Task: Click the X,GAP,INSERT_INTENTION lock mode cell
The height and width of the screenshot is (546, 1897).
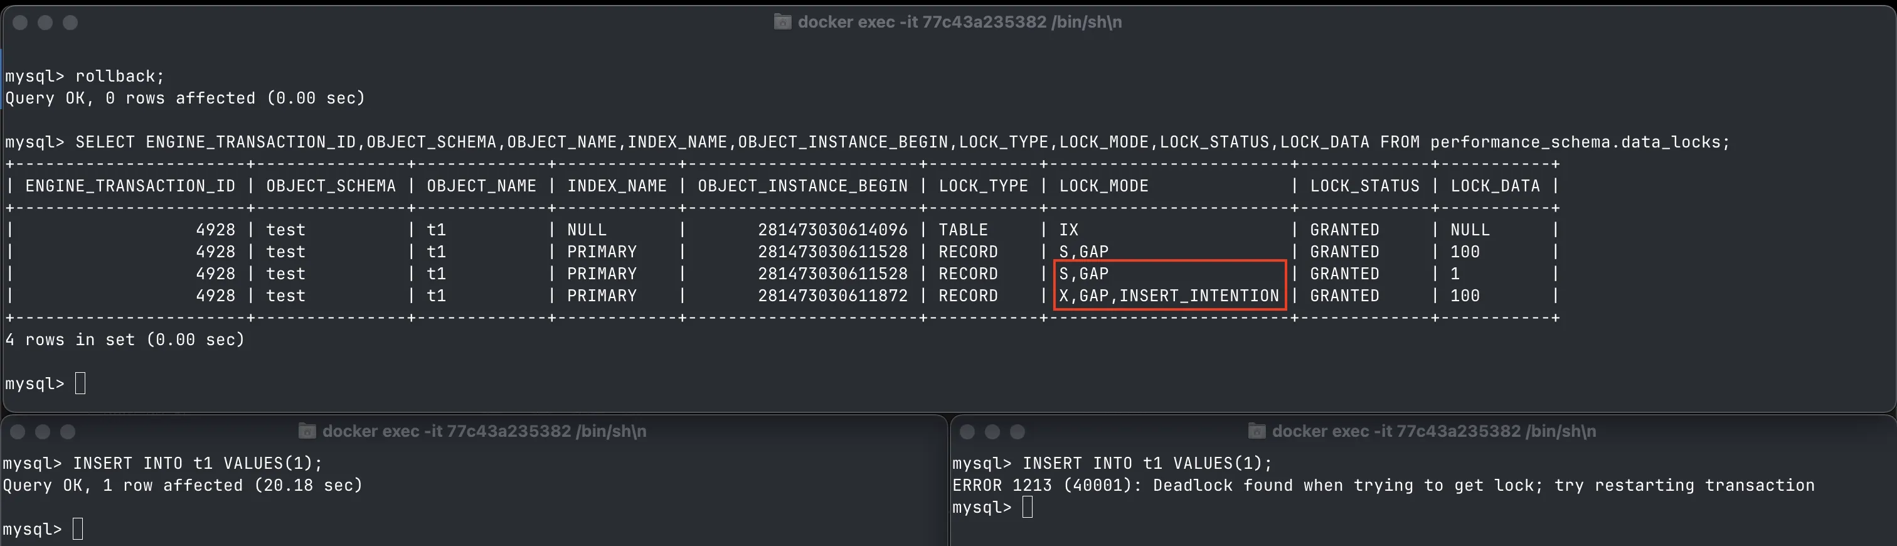Action: coord(1169,296)
